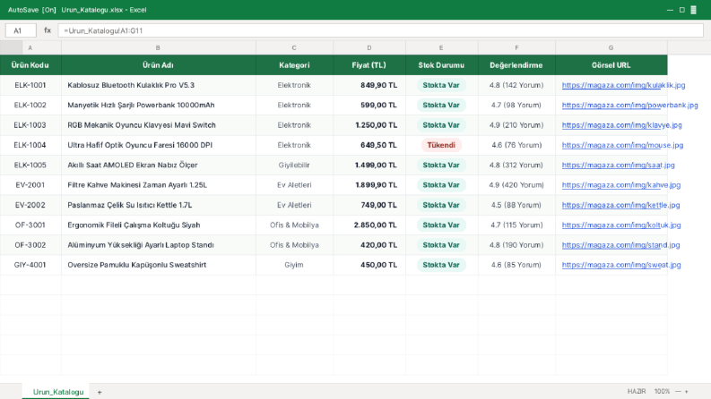Click the select-all corner of the grid
Viewport: 711px width, 399px height.
[11, 47]
